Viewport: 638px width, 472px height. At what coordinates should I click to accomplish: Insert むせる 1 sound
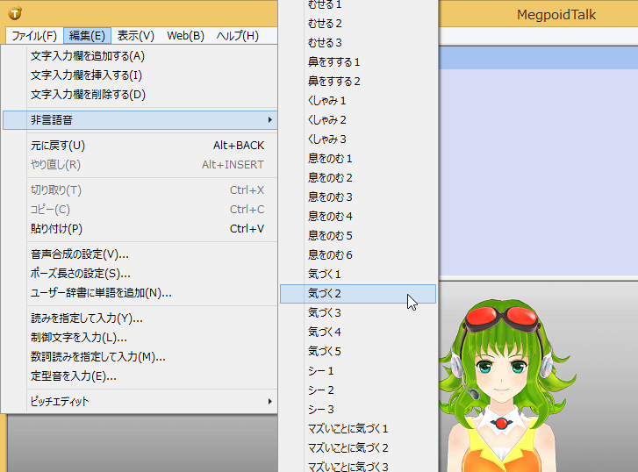[x=358, y=5]
